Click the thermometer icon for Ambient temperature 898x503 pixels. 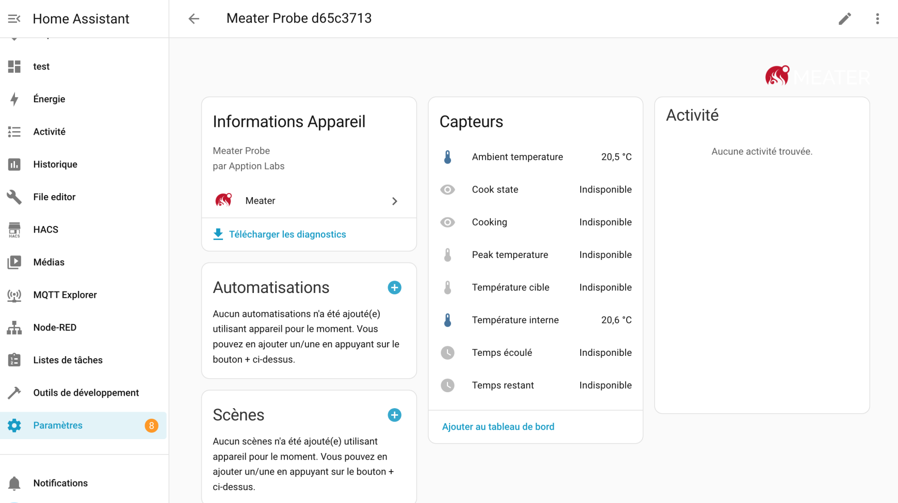click(448, 157)
